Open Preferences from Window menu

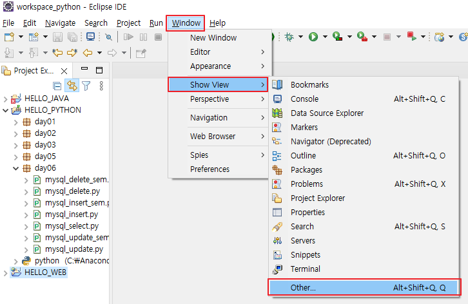pyautogui.click(x=219, y=169)
